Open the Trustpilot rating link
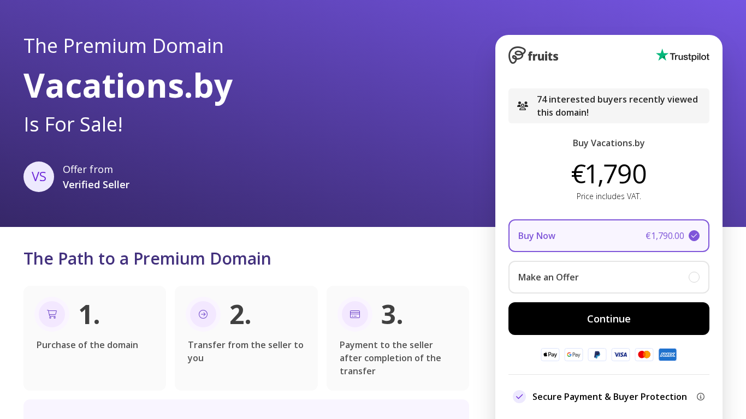Screen dimensions: 746x419 pos(682,56)
